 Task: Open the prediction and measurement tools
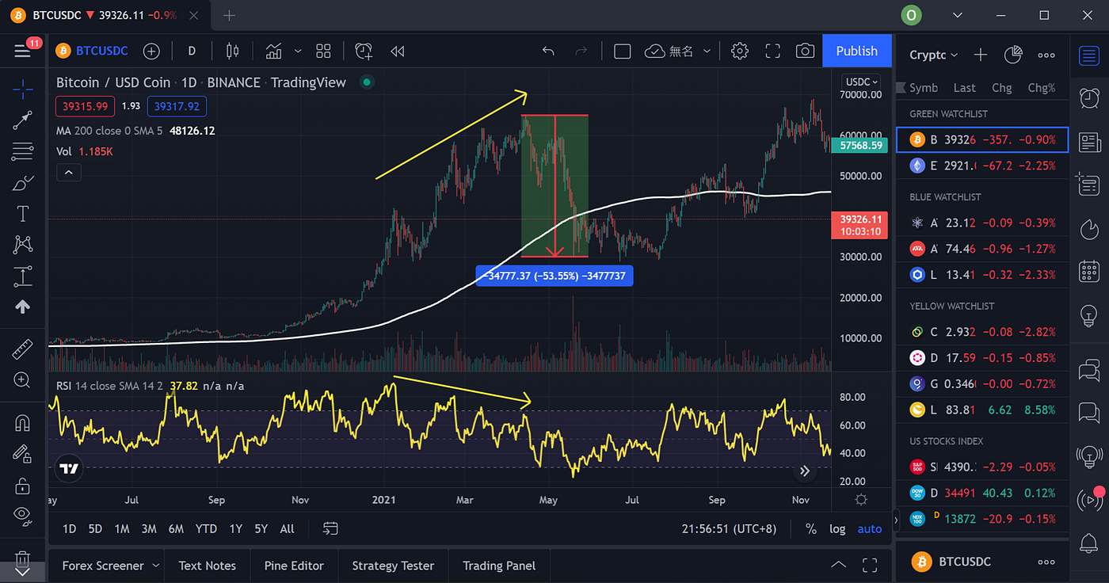tap(23, 276)
